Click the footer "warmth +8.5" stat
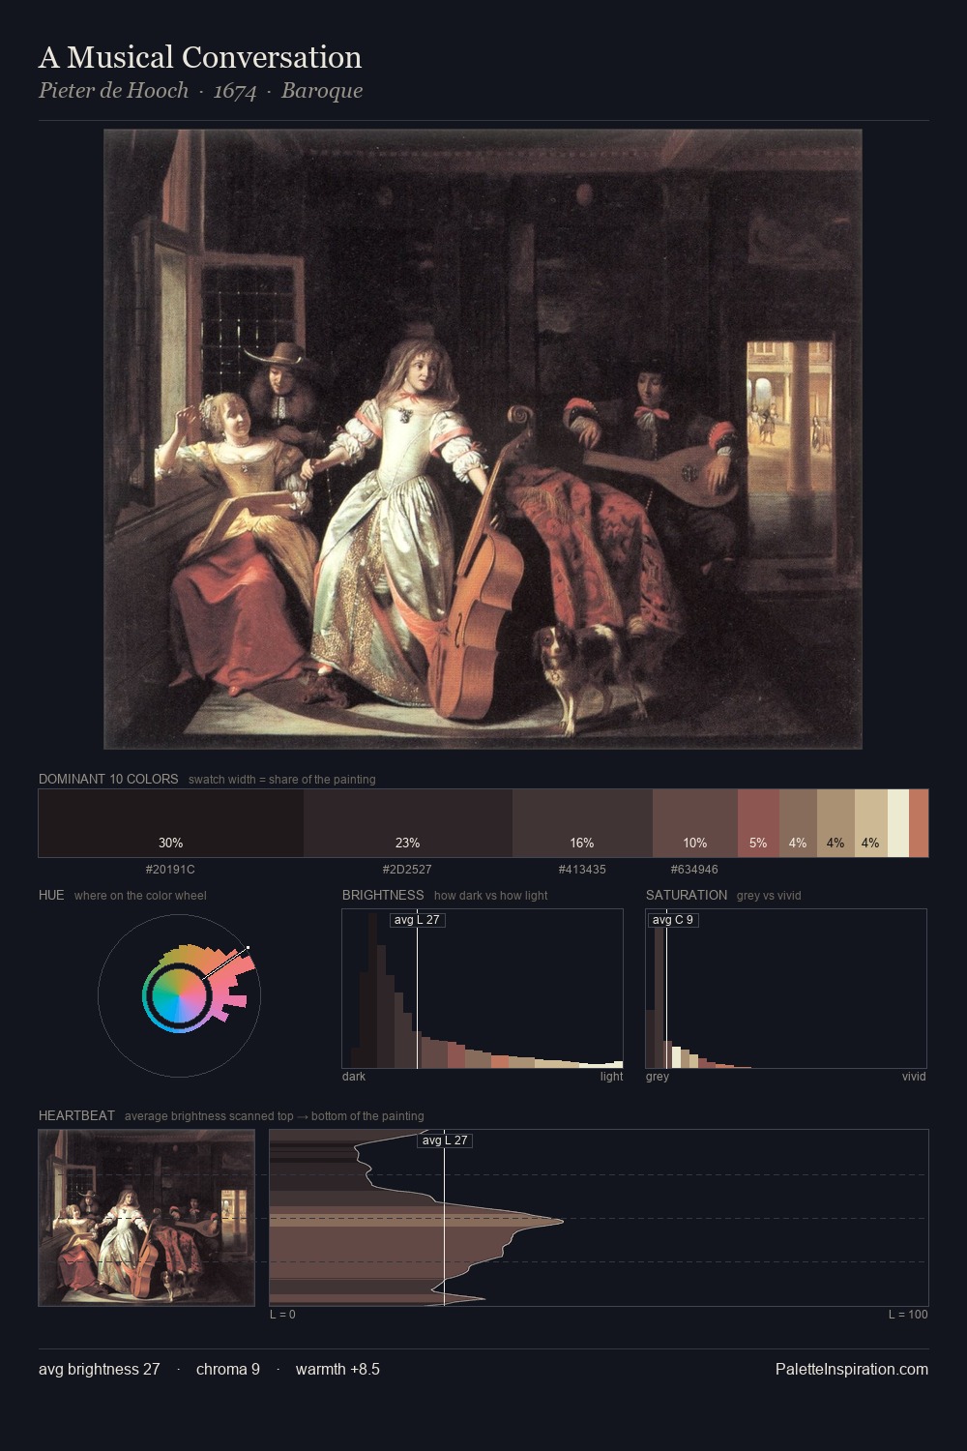Screen dimensions: 967x1451 [x=337, y=1369]
